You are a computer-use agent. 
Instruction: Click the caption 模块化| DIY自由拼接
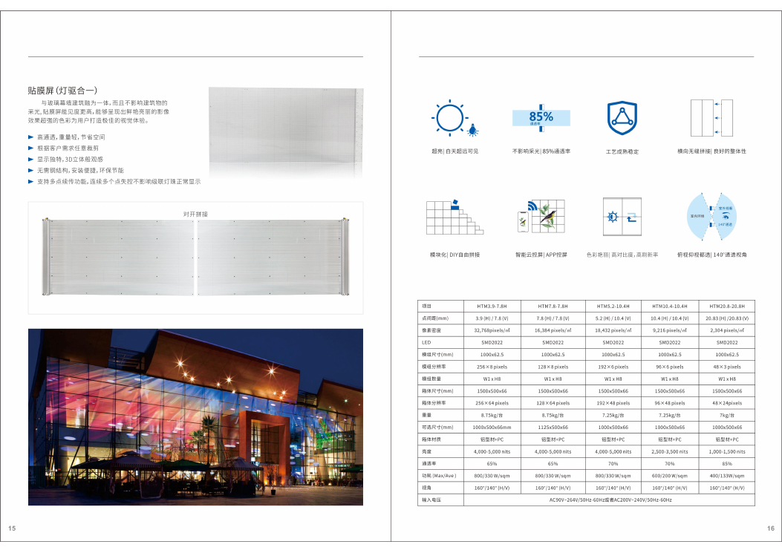point(454,255)
